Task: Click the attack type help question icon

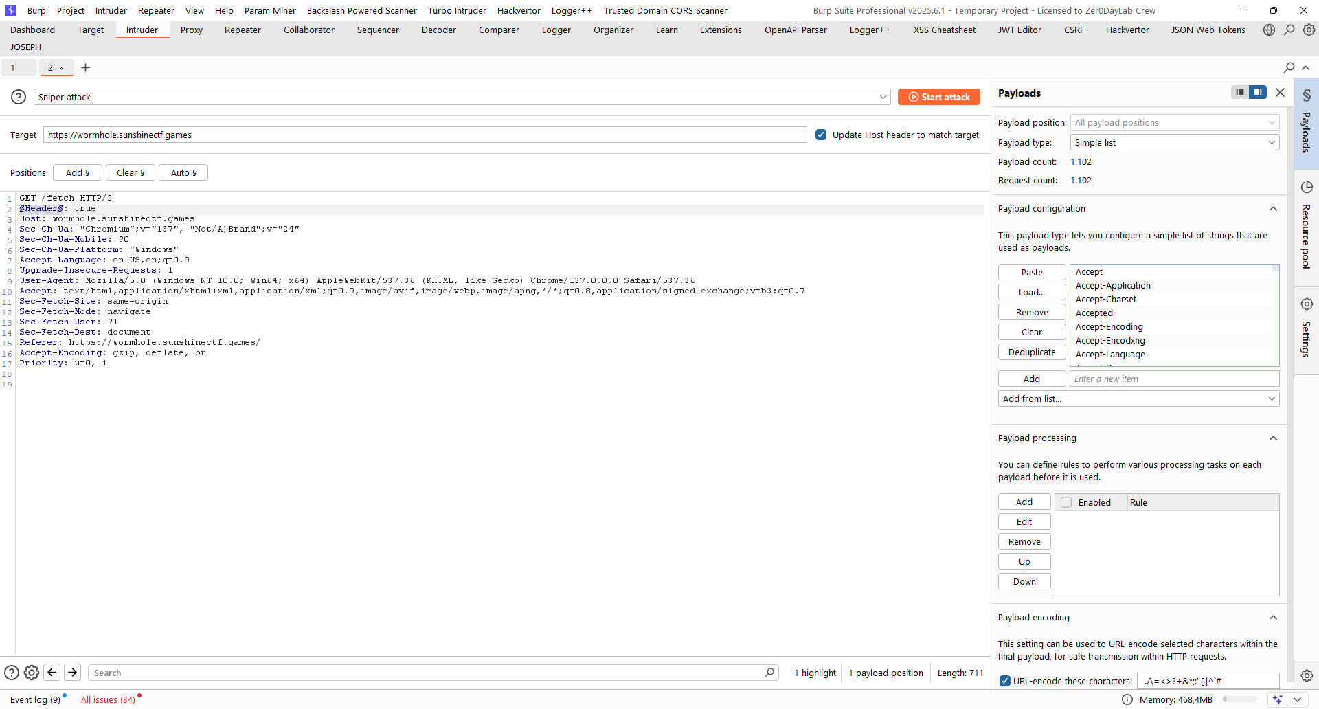Action: pos(19,97)
